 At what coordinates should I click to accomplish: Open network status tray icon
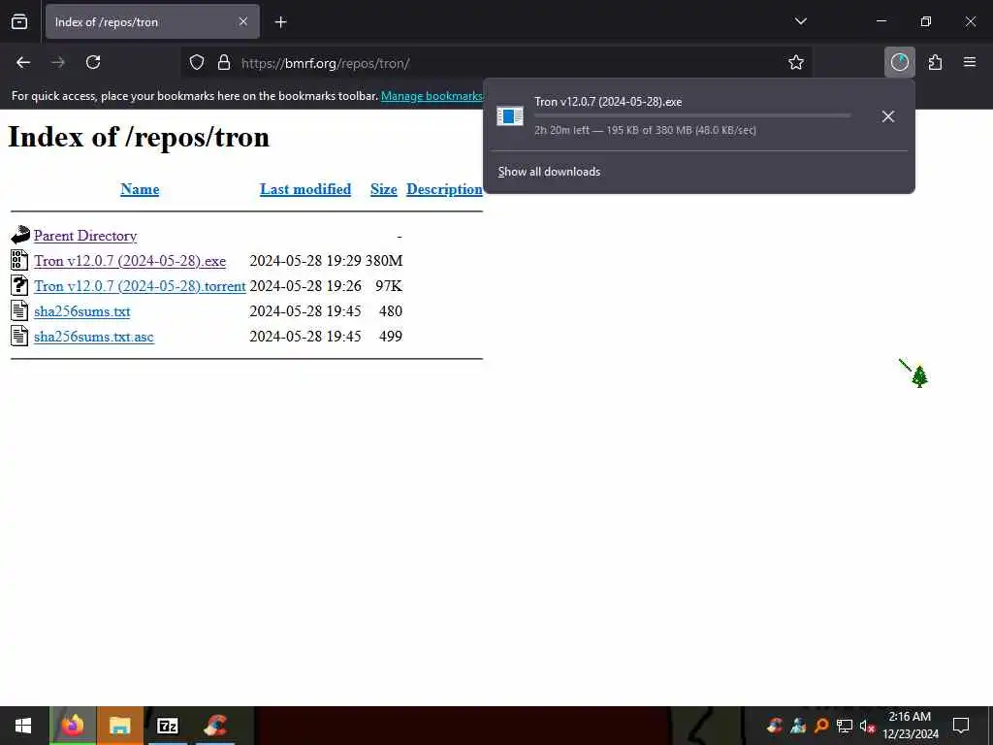tap(845, 726)
